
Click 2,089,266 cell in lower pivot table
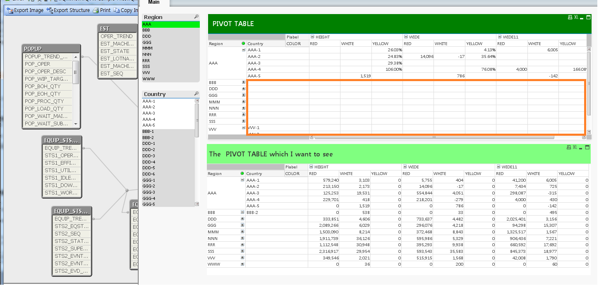[x=324, y=226]
